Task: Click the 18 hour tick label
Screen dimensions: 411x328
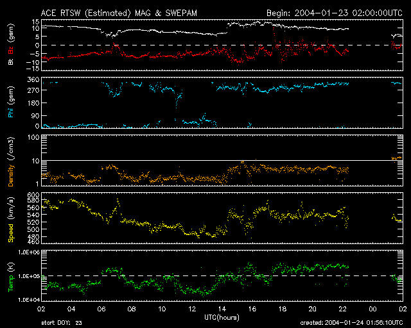Action: (283, 309)
